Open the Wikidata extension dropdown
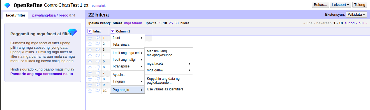 click(357, 15)
